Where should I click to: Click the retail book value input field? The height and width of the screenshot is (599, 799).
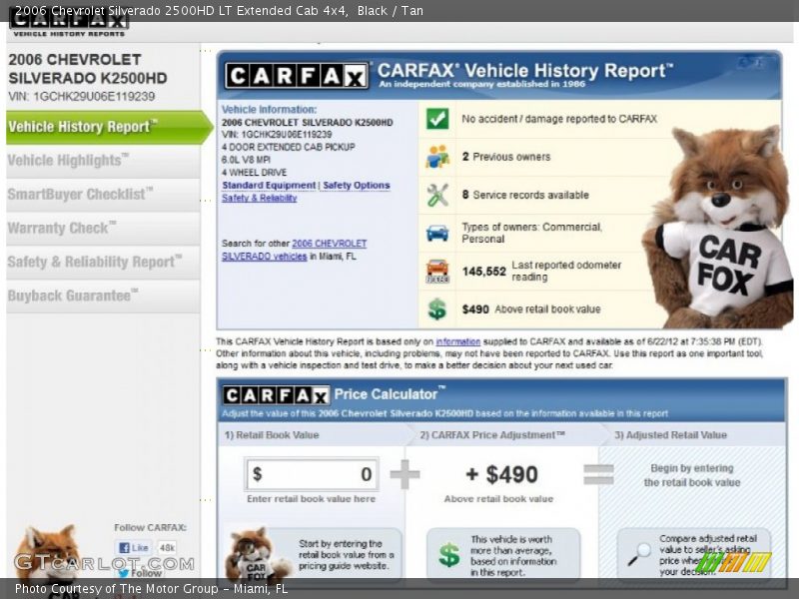pos(312,474)
